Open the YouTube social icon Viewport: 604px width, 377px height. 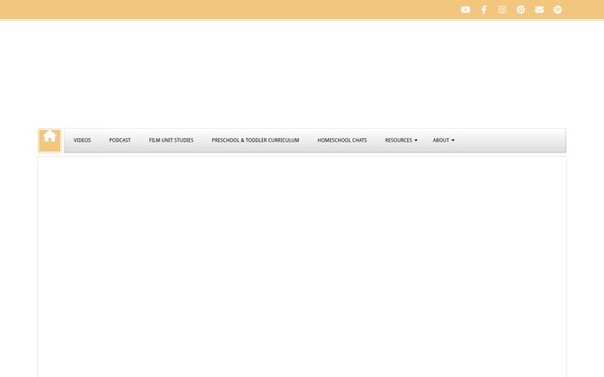pyautogui.click(x=466, y=9)
